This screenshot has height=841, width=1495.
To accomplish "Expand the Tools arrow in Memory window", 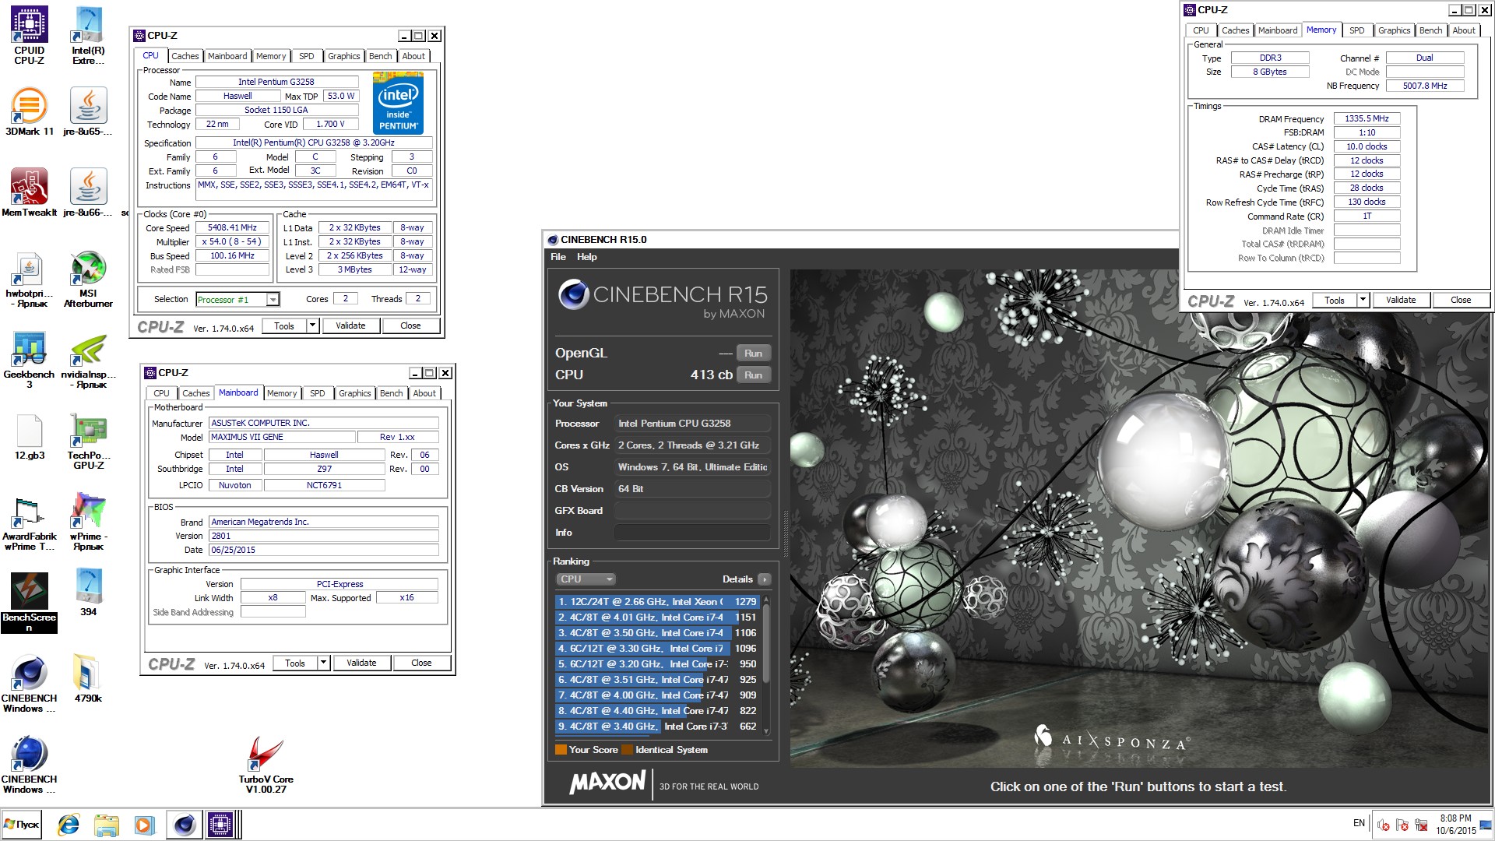I will (x=1363, y=301).
